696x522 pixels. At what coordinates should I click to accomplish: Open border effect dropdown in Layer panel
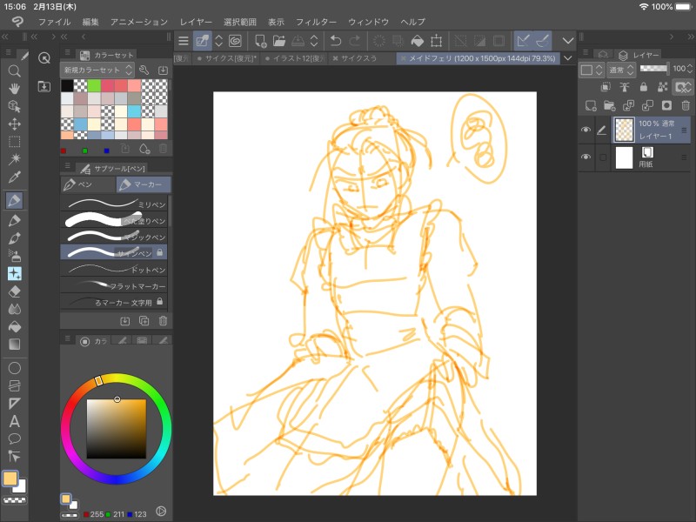591,70
